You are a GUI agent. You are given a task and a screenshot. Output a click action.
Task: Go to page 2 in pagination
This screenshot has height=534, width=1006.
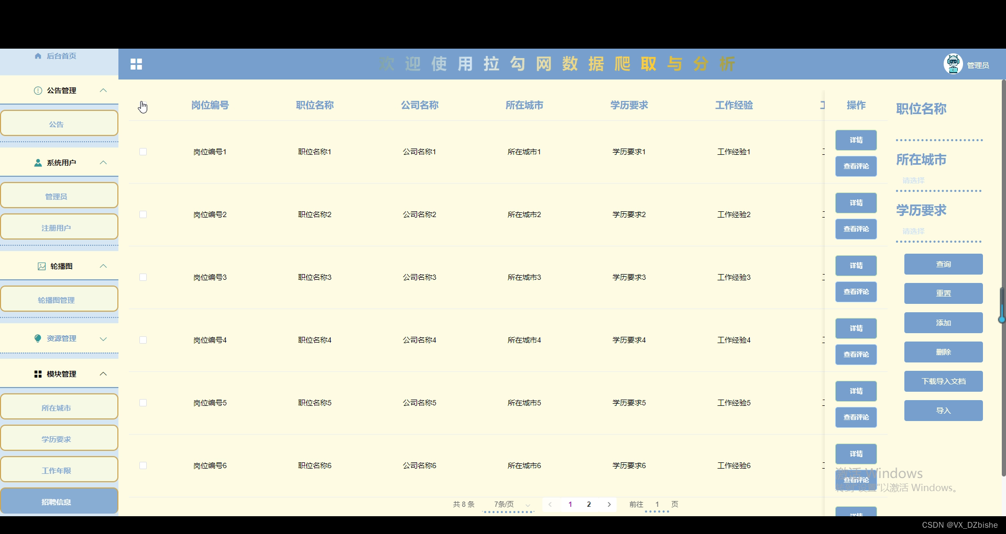(x=589, y=504)
